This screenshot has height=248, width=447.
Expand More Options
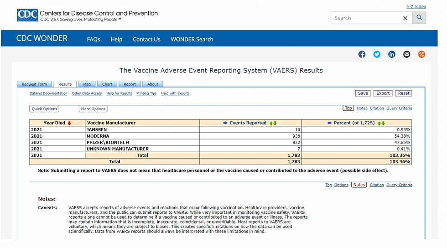[93, 108]
